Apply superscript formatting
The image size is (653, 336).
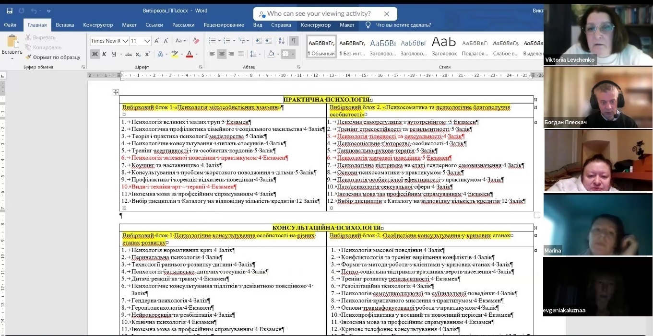(148, 54)
